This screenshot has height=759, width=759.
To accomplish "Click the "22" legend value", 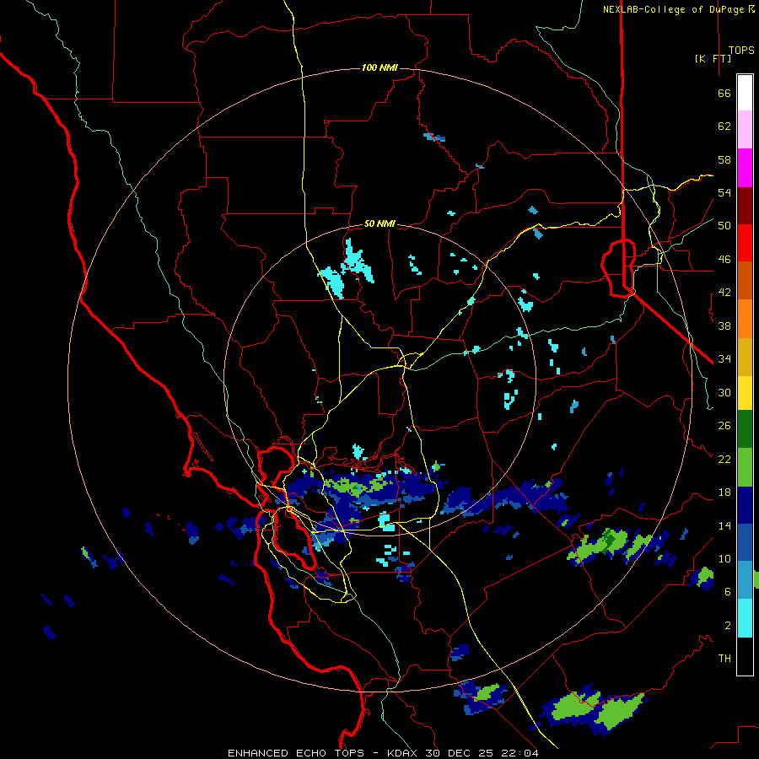I will coord(724,459).
